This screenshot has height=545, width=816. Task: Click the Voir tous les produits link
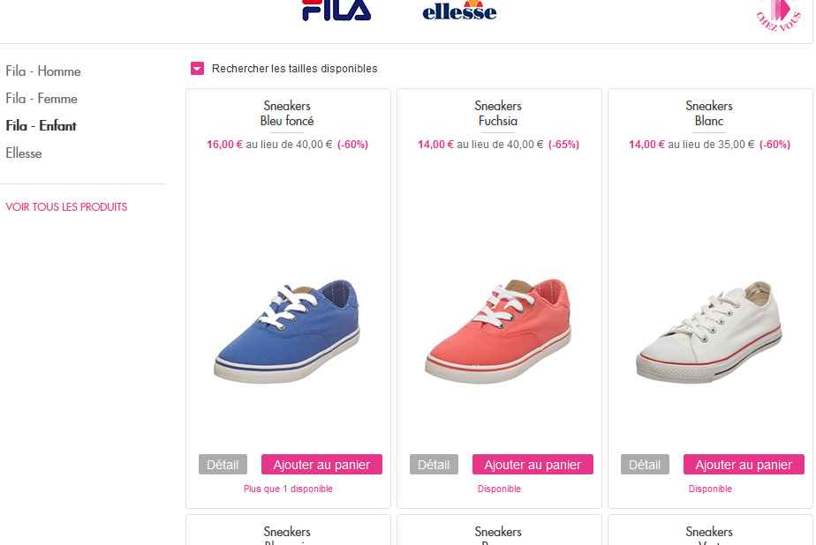click(66, 207)
